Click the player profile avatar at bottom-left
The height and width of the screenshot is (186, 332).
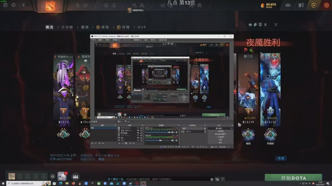tap(12, 176)
